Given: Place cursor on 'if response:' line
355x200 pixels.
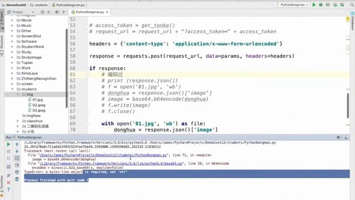Looking at the screenshot, I should click(108, 68).
